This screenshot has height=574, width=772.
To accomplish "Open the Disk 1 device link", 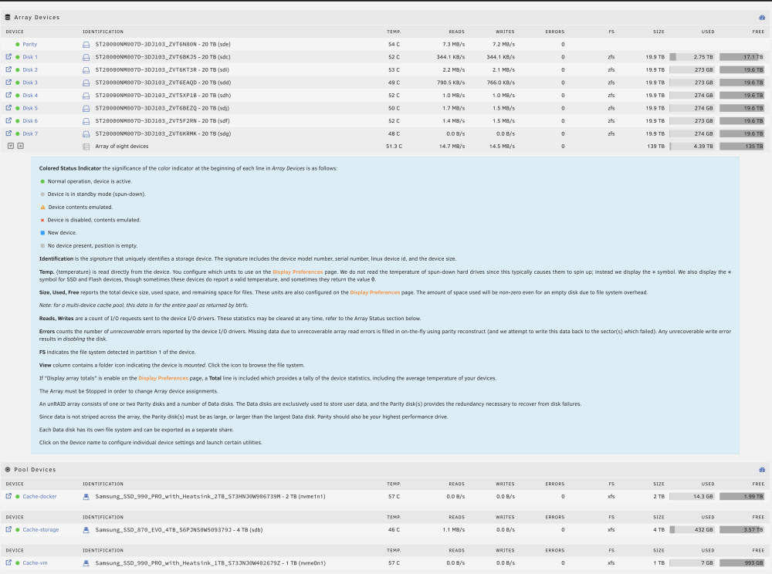I will (30, 57).
